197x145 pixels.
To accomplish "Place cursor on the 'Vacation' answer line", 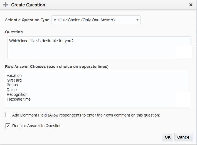I will coord(14,75).
